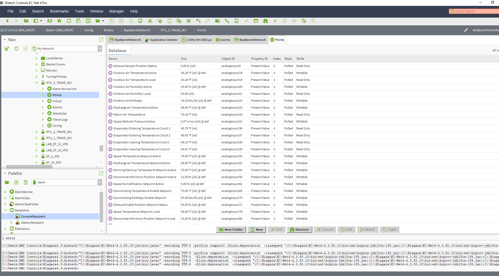The width and height of the screenshot is (499, 276).
Task: Open the alarm palette dropdown
Action: 100,182
